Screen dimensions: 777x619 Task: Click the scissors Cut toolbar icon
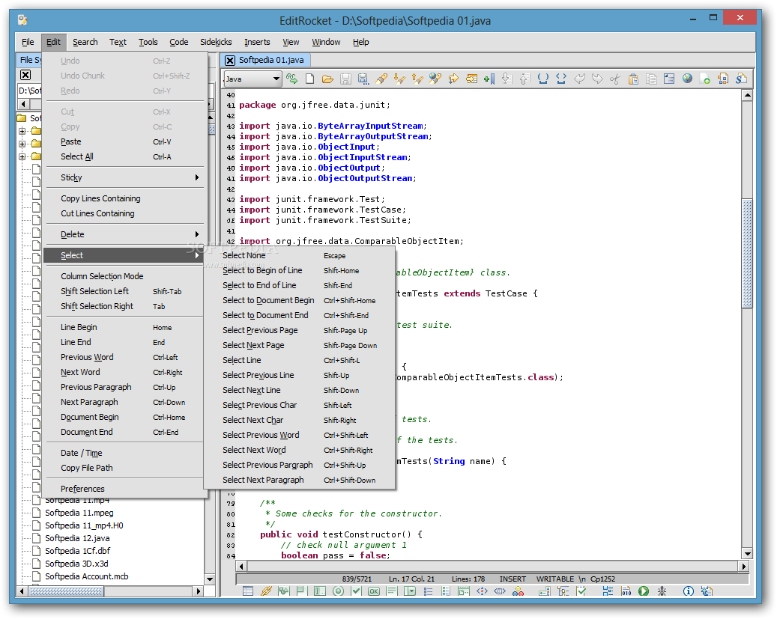point(615,79)
